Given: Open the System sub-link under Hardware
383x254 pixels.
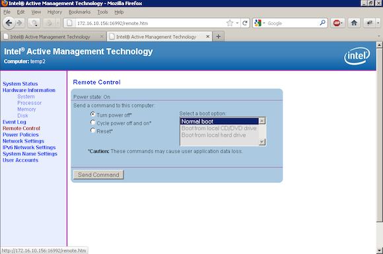Looking at the screenshot, I should point(26,96).
